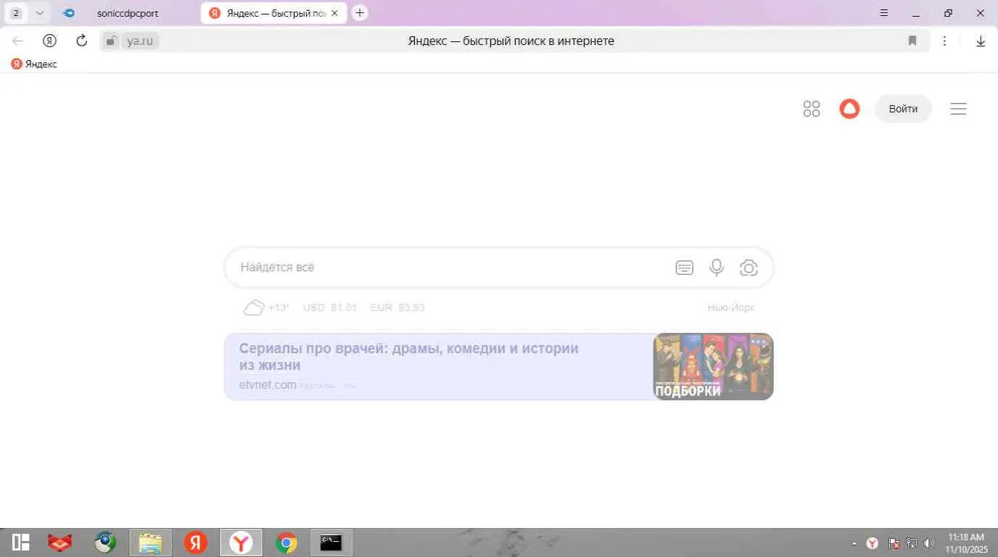This screenshot has width=998, height=557.
Task: Click the page title in the address bar
Action: [511, 41]
